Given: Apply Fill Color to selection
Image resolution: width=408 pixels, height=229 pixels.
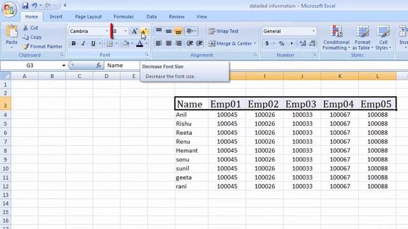Looking at the screenshot, I should coord(126,44).
